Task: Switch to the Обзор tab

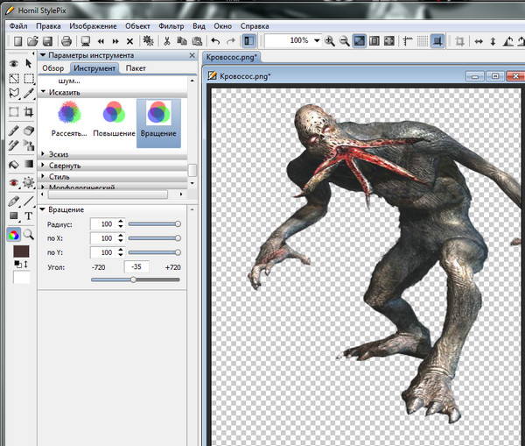Action: point(53,68)
